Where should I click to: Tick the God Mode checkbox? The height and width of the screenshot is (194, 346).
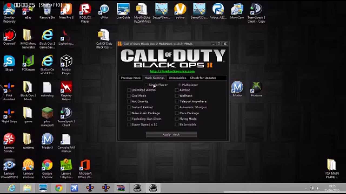point(129,96)
